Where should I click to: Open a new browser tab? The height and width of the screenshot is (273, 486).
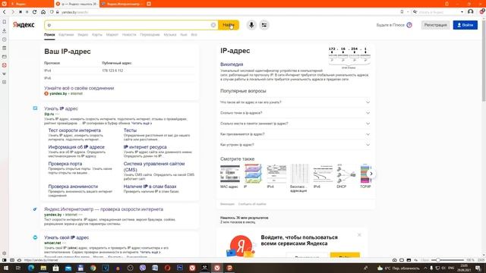(149, 4)
